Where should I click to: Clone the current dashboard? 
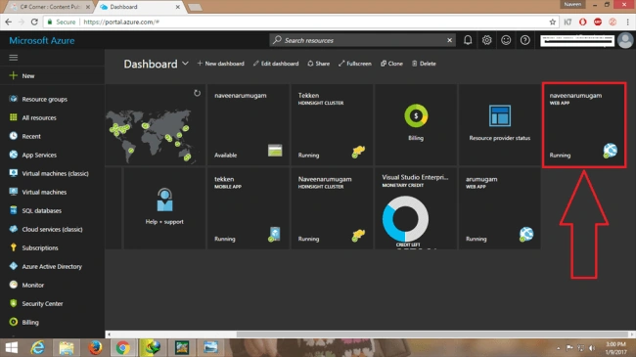[391, 64]
